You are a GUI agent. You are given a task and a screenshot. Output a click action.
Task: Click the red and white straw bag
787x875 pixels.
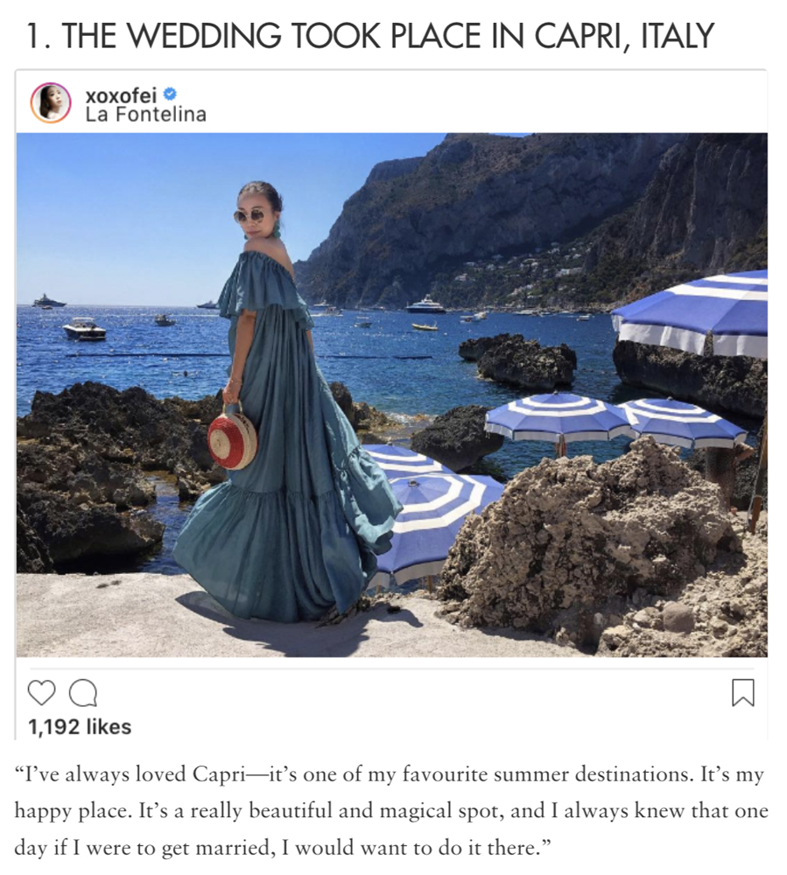[x=233, y=439]
